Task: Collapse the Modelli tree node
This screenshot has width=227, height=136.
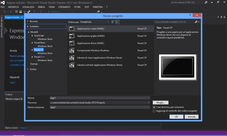Action: pos(29,32)
